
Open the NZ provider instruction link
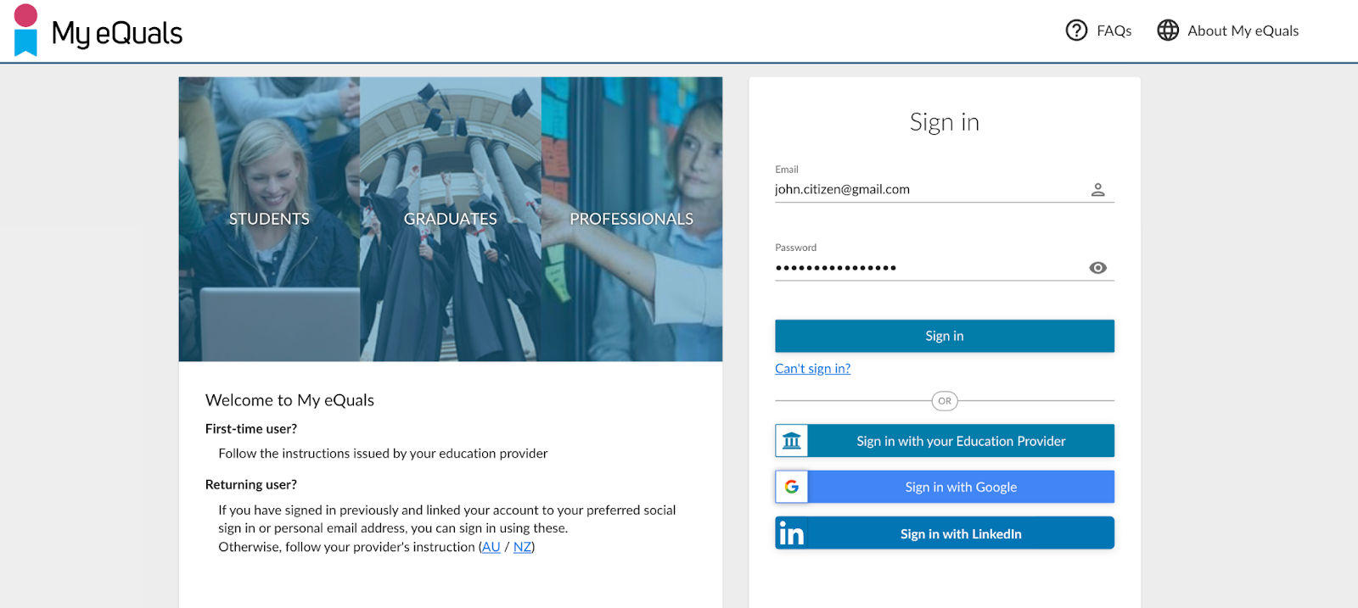[x=522, y=547]
